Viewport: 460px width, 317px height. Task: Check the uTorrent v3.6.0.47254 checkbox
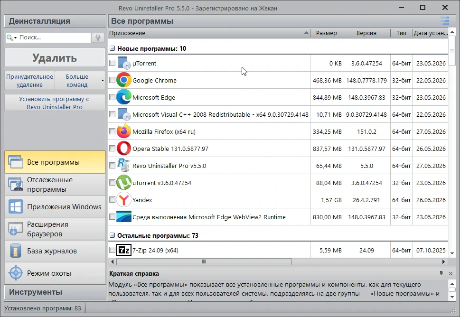point(112,182)
